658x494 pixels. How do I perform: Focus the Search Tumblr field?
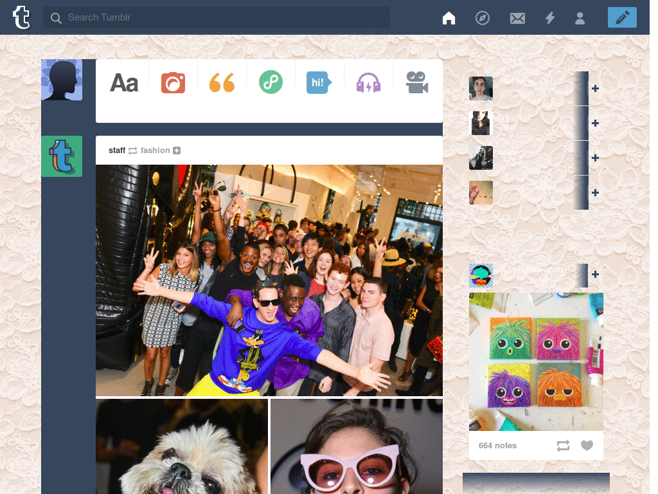217,17
